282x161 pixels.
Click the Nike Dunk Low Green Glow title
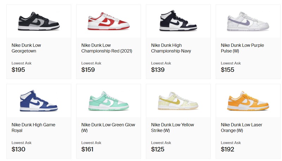(x=108, y=128)
